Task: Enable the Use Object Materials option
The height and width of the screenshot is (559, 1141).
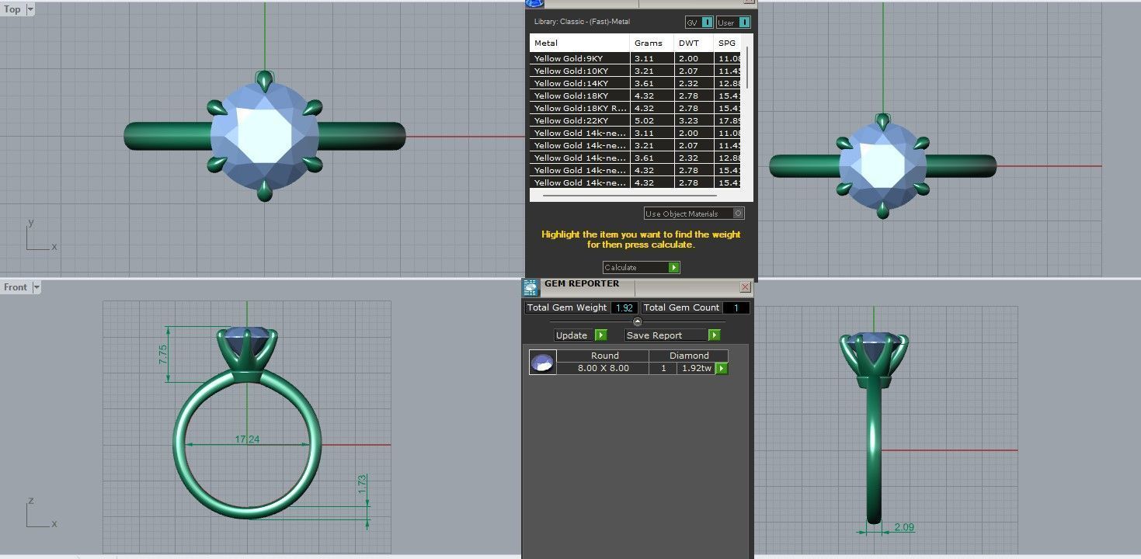Action: [694, 214]
